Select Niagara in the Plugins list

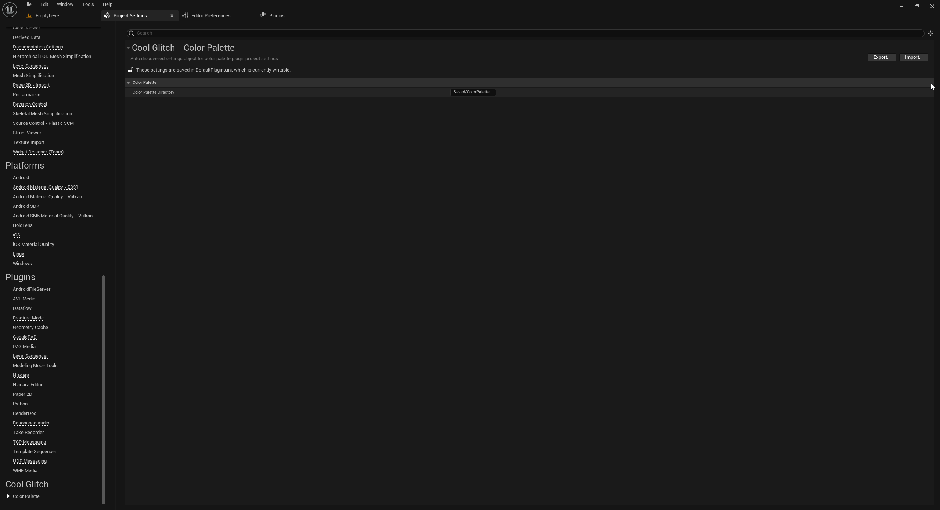pyautogui.click(x=21, y=375)
